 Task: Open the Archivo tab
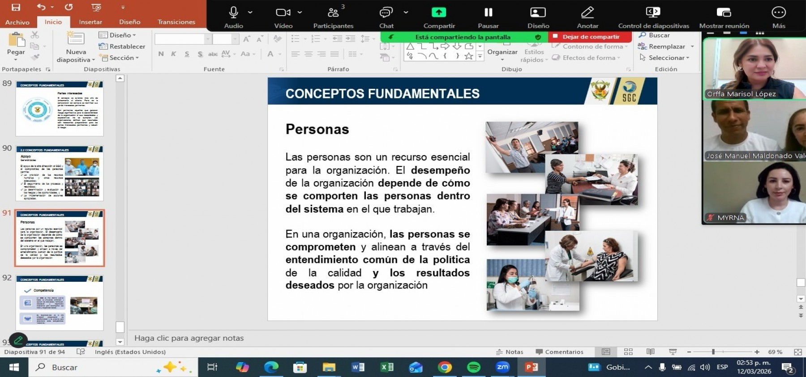tap(17, 22)
